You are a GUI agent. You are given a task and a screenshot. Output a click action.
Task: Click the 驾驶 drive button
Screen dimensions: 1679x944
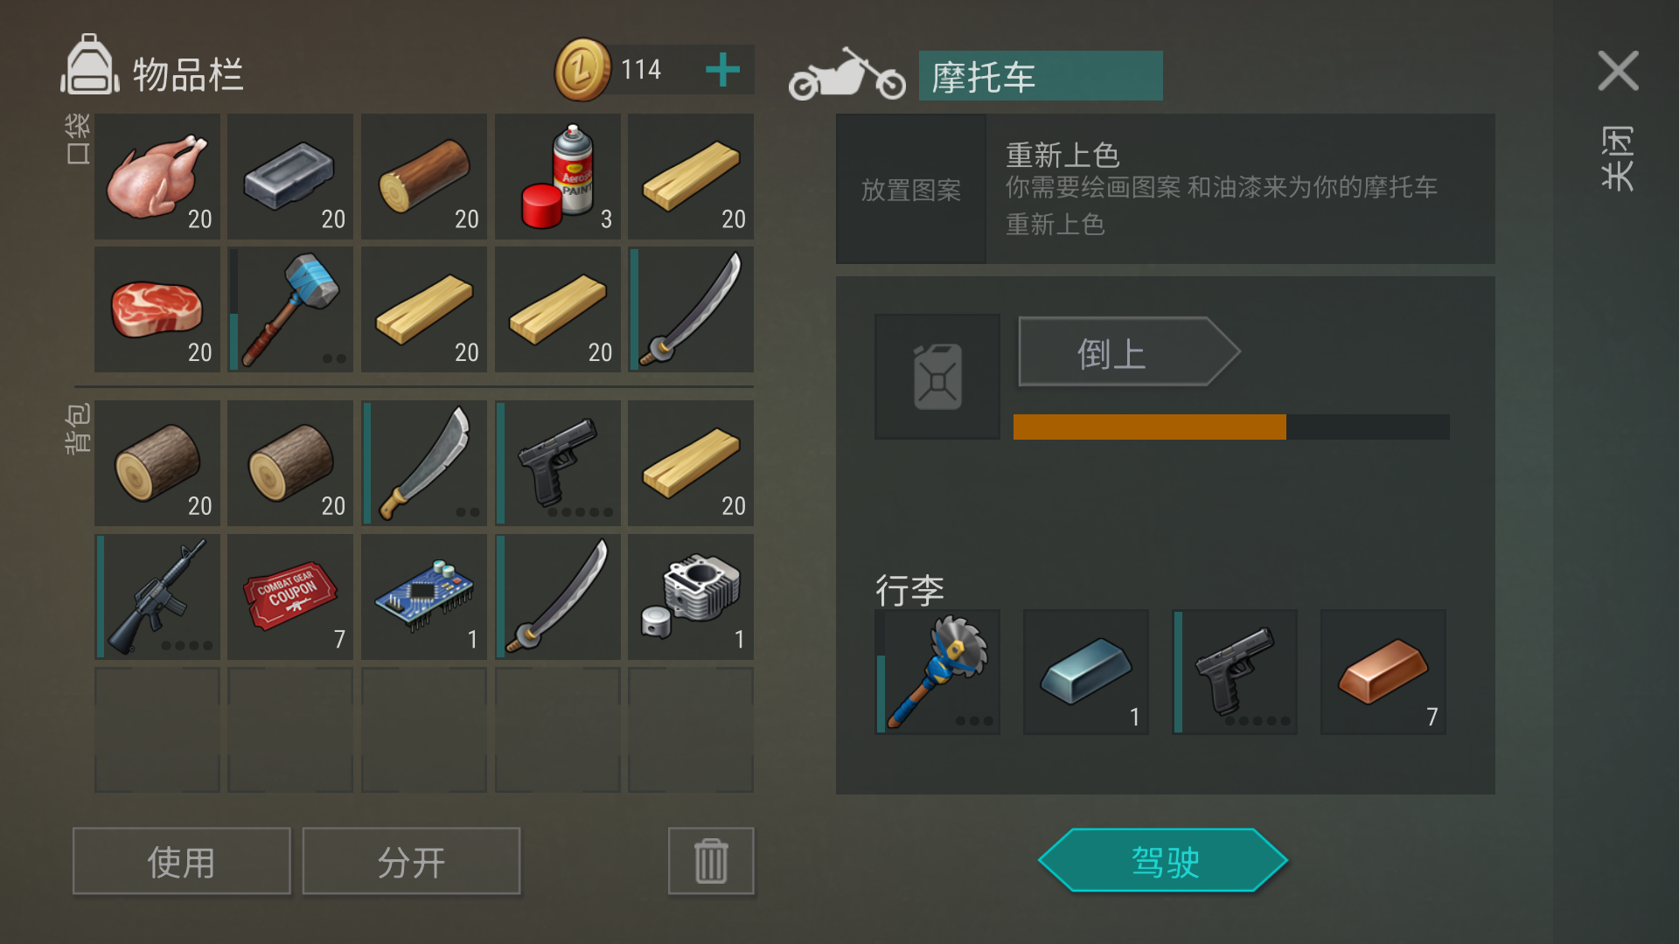pos(1163,861)
